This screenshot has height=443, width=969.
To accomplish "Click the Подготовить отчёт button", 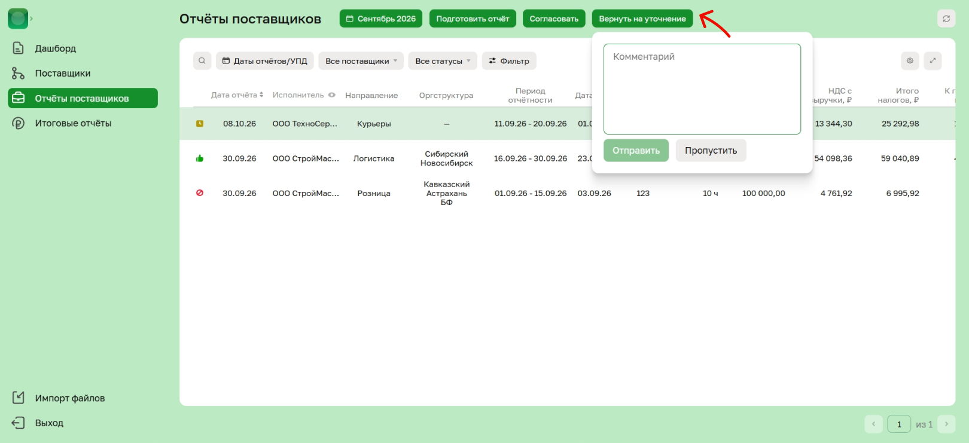I will [x=473, y=19].
